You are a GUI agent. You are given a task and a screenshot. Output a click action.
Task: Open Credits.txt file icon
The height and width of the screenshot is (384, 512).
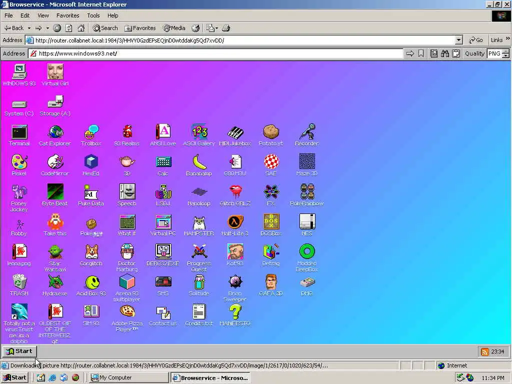tap(199, 315)
